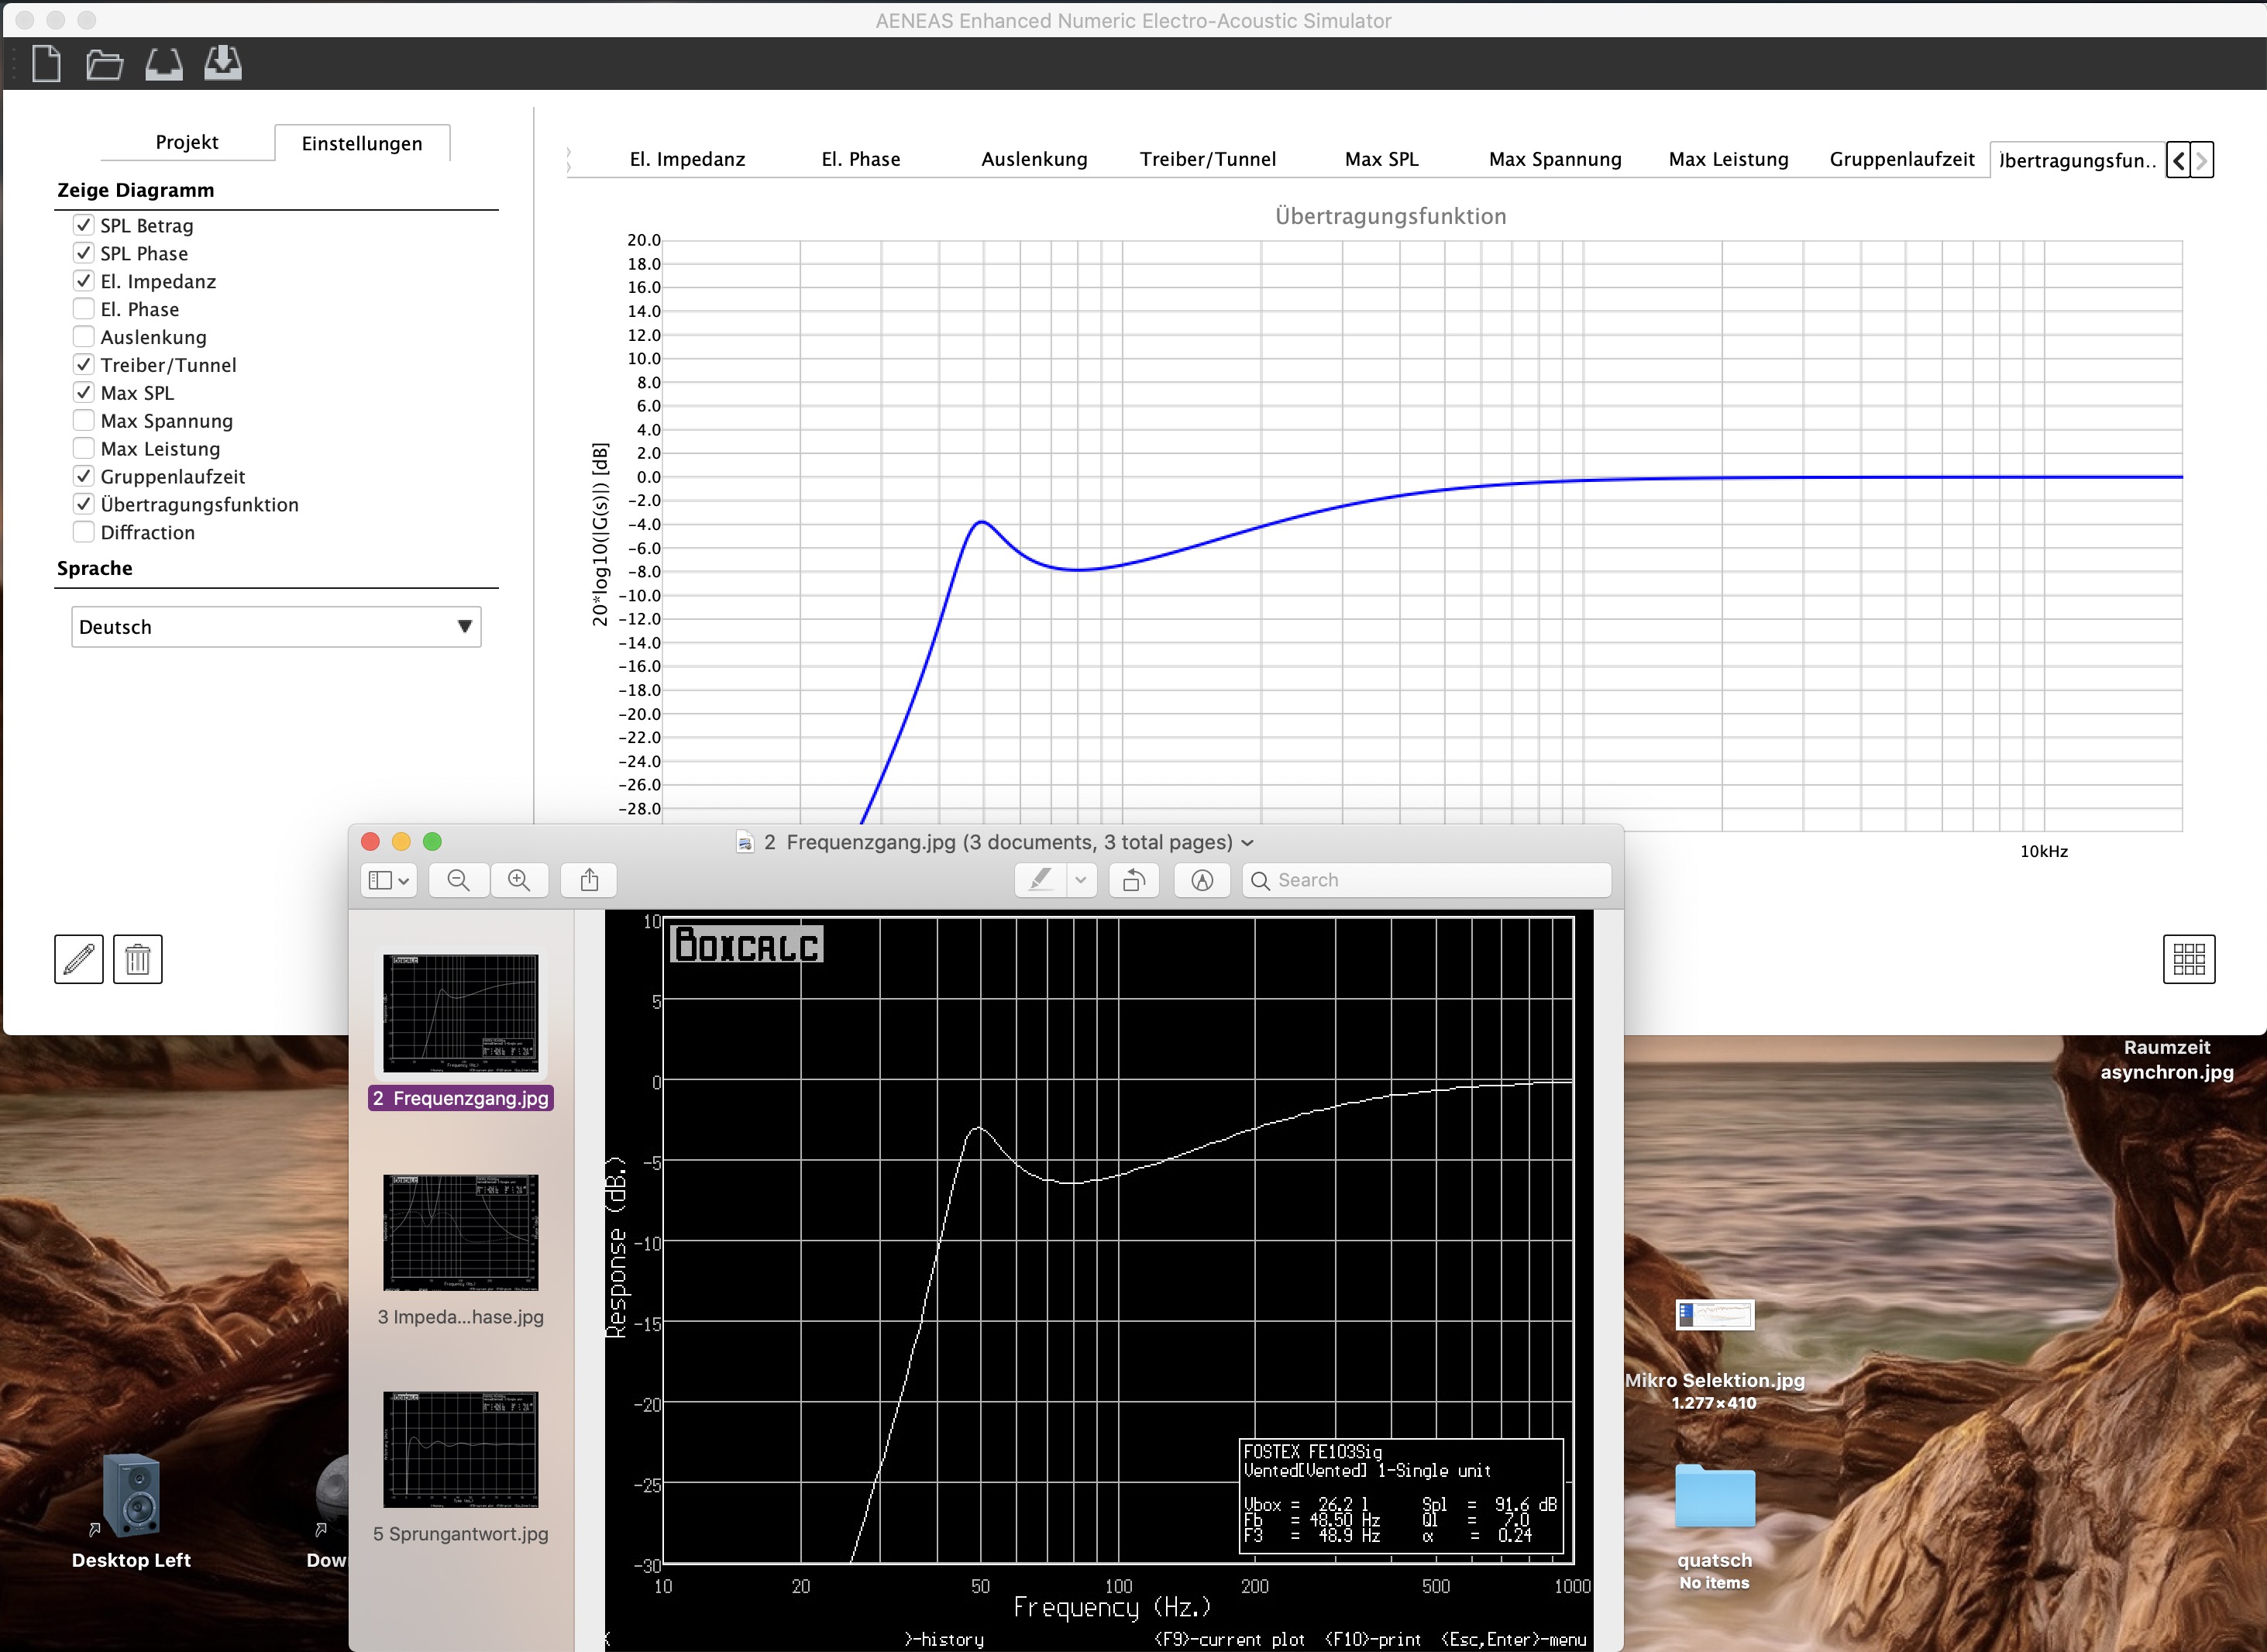Viewport: 2267px width, 1652px height.
Task: Uncheck the El. Impedanz checkbox
Action: pos(84,281)
